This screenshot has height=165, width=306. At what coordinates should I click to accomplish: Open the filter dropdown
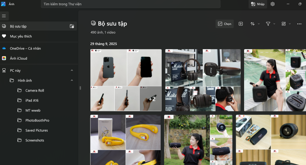point(270,24)
